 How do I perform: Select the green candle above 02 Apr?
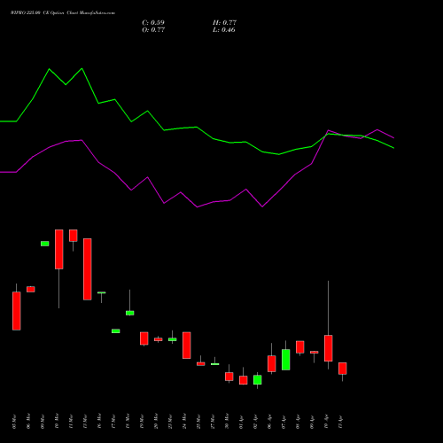click(258, 380)
